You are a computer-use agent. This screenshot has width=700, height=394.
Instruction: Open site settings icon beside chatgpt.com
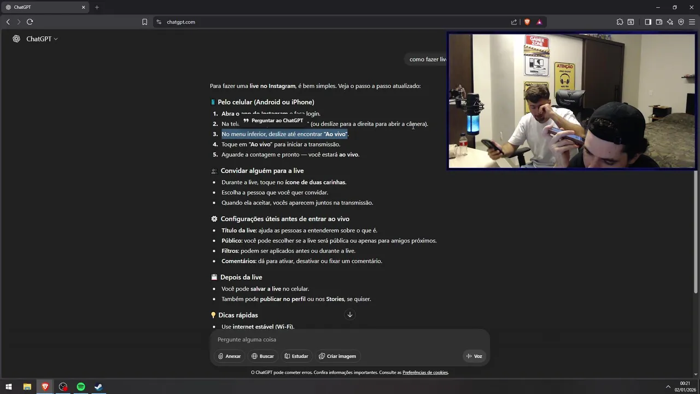pos(159,22)
